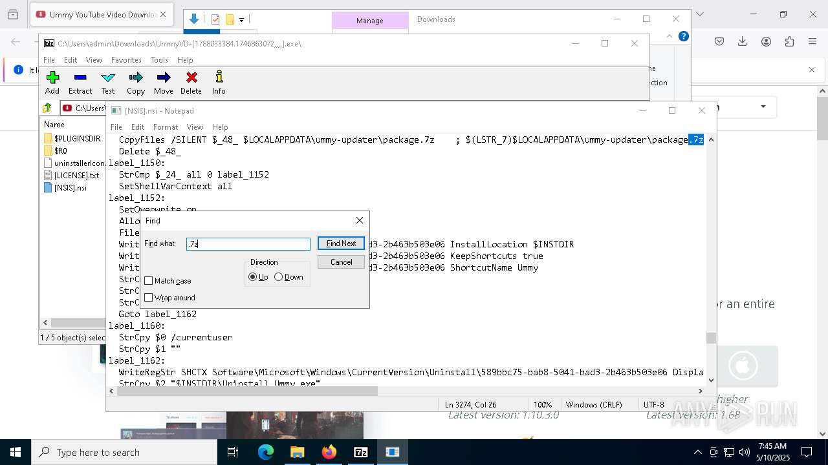The image size is (828, 465).
Task: Open Notepad Edit menu
Action: point(138,127)
